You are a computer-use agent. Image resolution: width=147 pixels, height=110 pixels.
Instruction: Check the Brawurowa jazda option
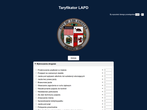point(36,82)
